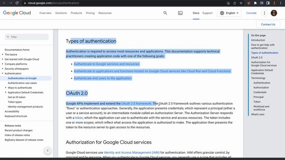Open Recent product changes link
The height and width of the screenshot is (160, 285).
19,130
